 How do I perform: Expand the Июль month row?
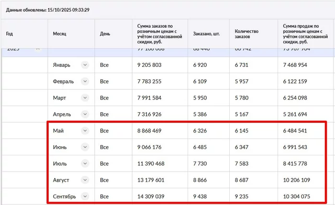[85, 163]
